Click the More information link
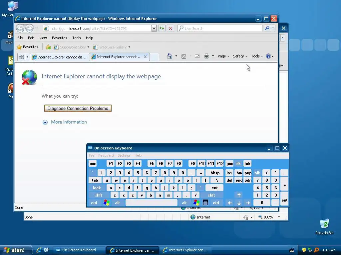Image resolution: width=341 pixels, height=255 pixels. [69, 122]
